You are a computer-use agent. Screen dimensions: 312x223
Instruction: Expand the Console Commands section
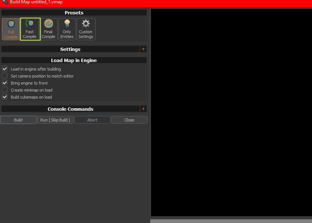[x=143, y=109]
